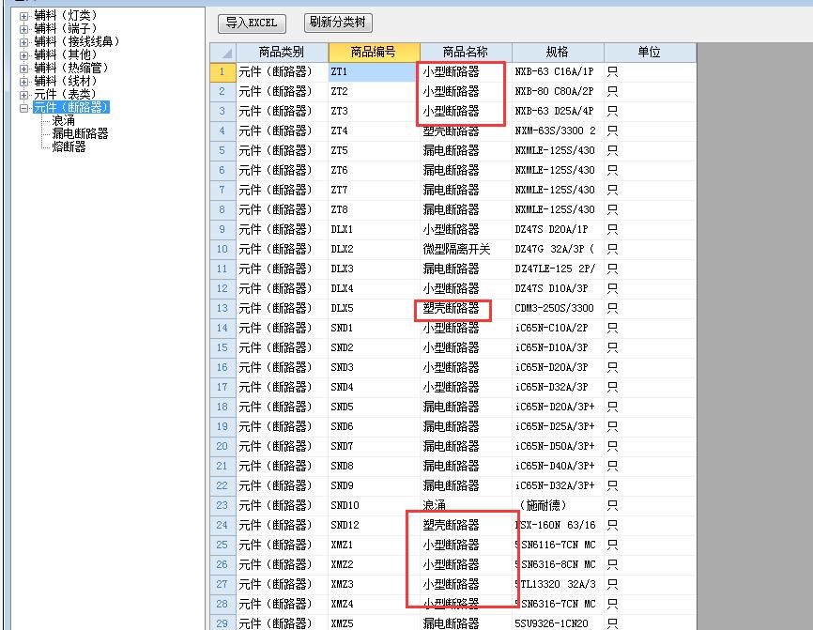Click the 规格 column header
This screenshot has height=630, width=813.
click(558, 52)
